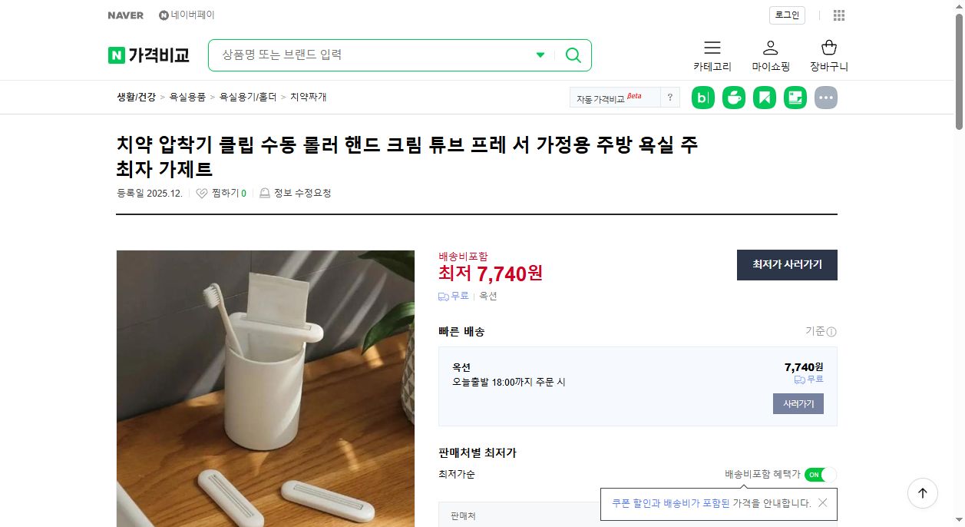The height and width of the screenshot is (527, 965).
Task: Click the green search magnifier icon
Action: [573, 55]
